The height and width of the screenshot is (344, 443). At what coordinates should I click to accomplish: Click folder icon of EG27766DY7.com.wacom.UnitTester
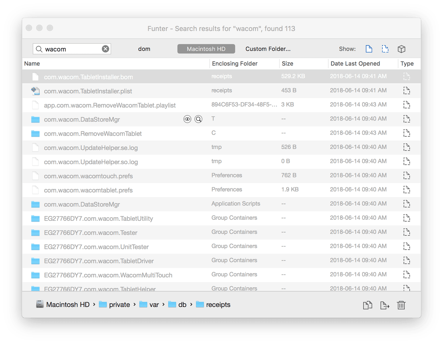pyautogui.click(x=35, y=246)
